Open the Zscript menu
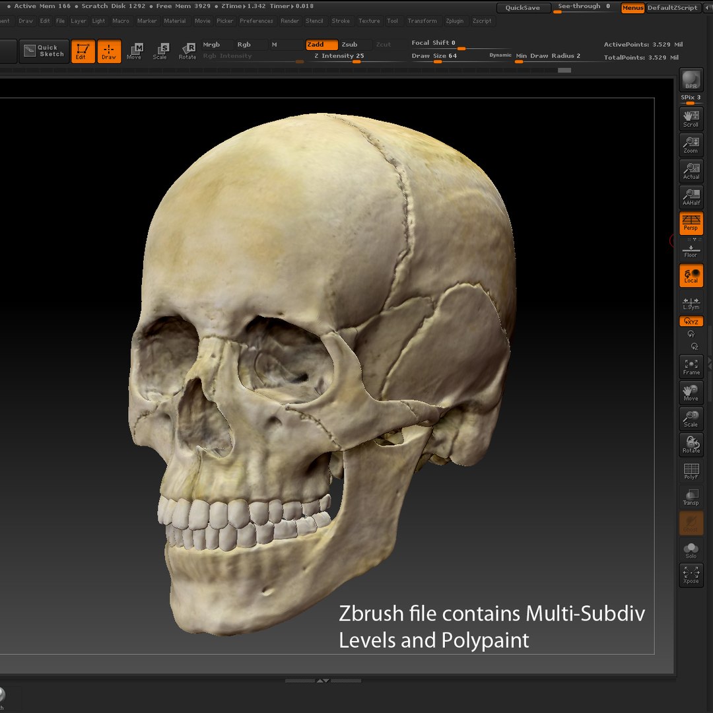This screenshot has width=713, height=713. (481, 21)
